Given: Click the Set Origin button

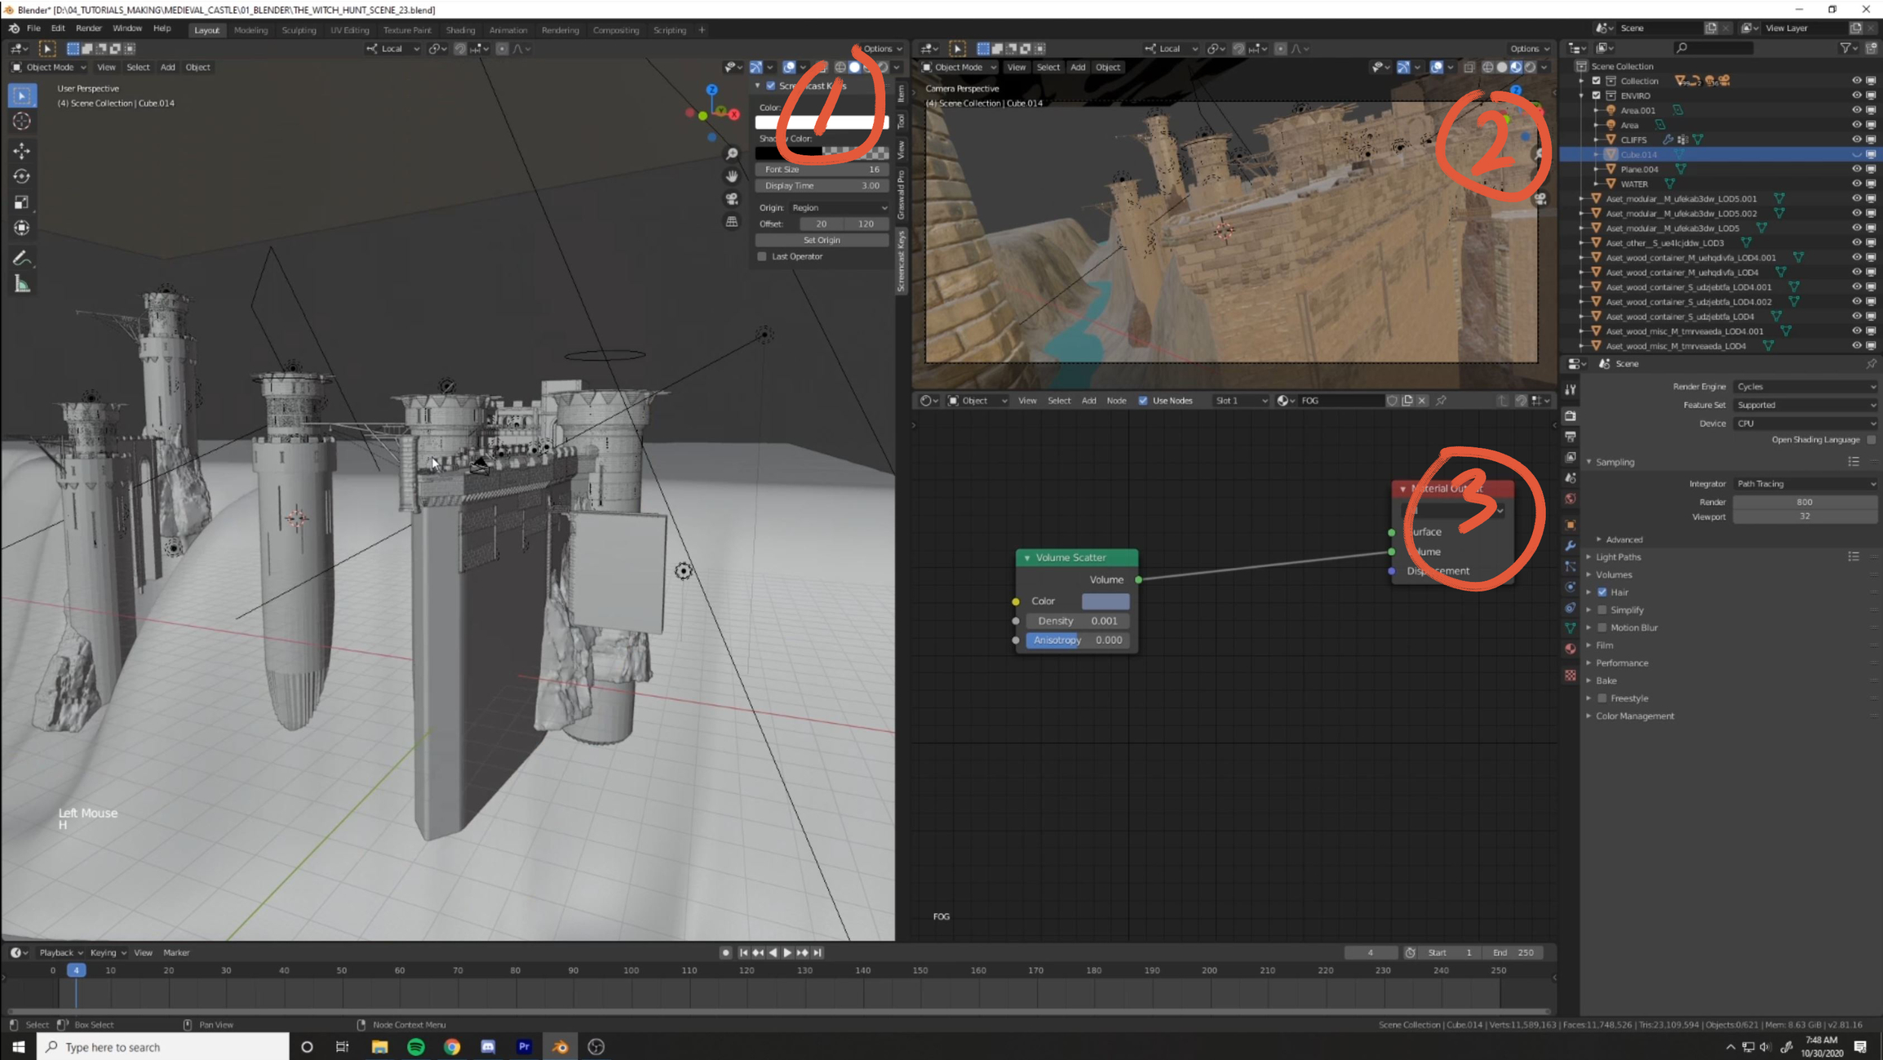Looking at the screenshot, I should click(x=822, y=240).
